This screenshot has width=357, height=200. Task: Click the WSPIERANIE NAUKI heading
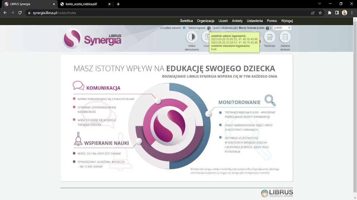click(106, 143)
